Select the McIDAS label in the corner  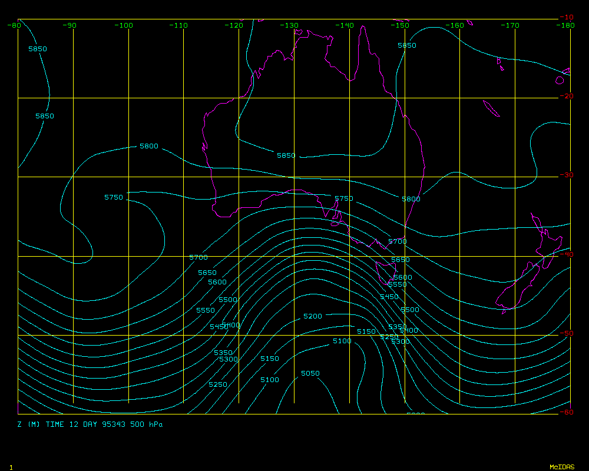tap(561, 467)
